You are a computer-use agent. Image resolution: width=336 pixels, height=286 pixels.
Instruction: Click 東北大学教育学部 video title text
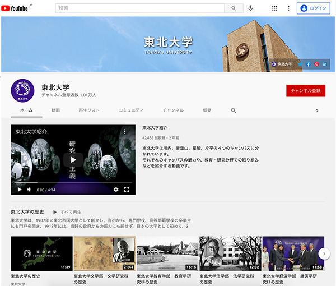tap(164, 279)
